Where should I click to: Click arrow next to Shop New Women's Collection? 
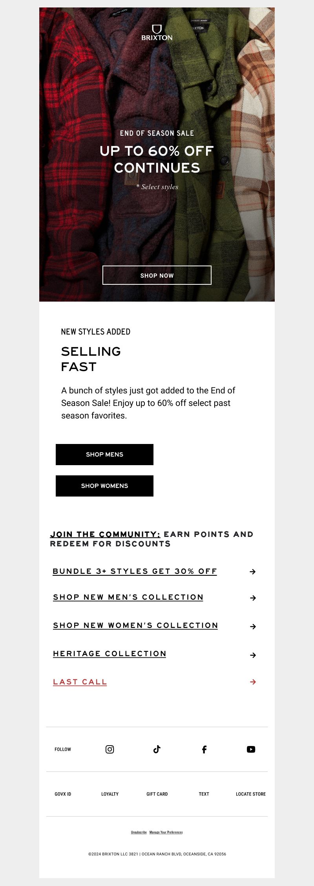(x=253, y=626)
